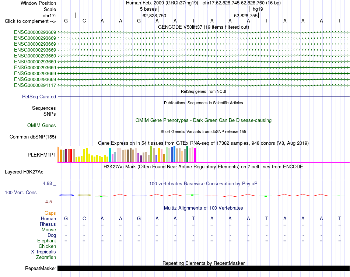The width and height of the screenshot is (350, 277).
Task: Click the cyan bar in the GTEx expression graph
Action: coord(110,155)
